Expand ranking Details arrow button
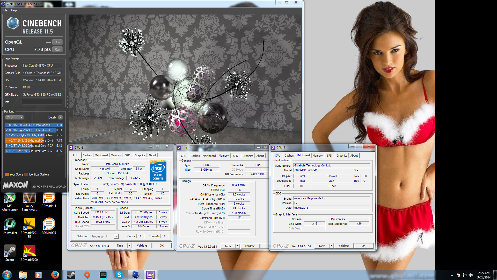497x280 pixels. (x=61, y=117)
